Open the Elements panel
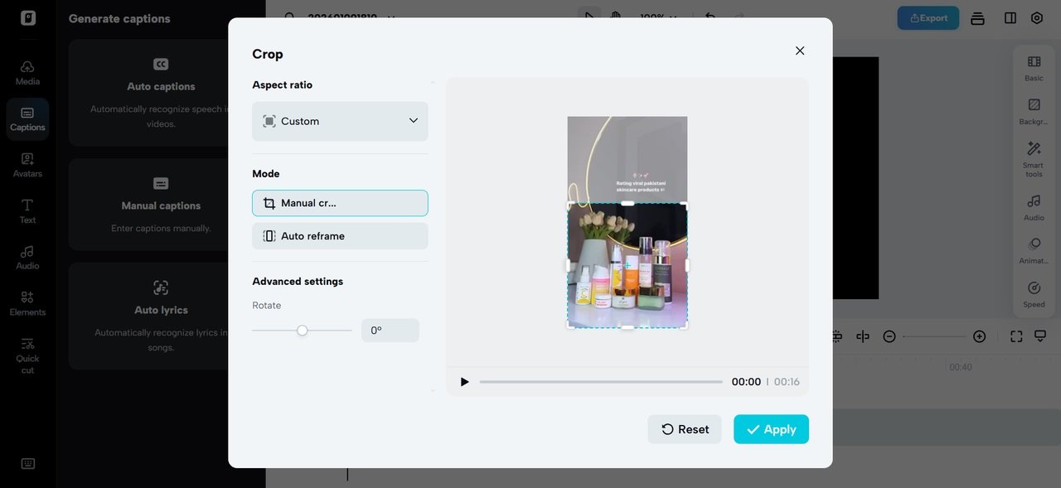The image size is (1061, 488). tap(27, 303)
